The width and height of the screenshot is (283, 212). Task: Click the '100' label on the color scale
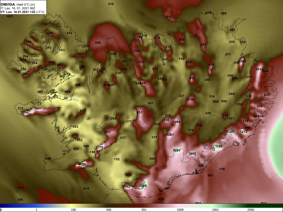[x=74, y=210]
